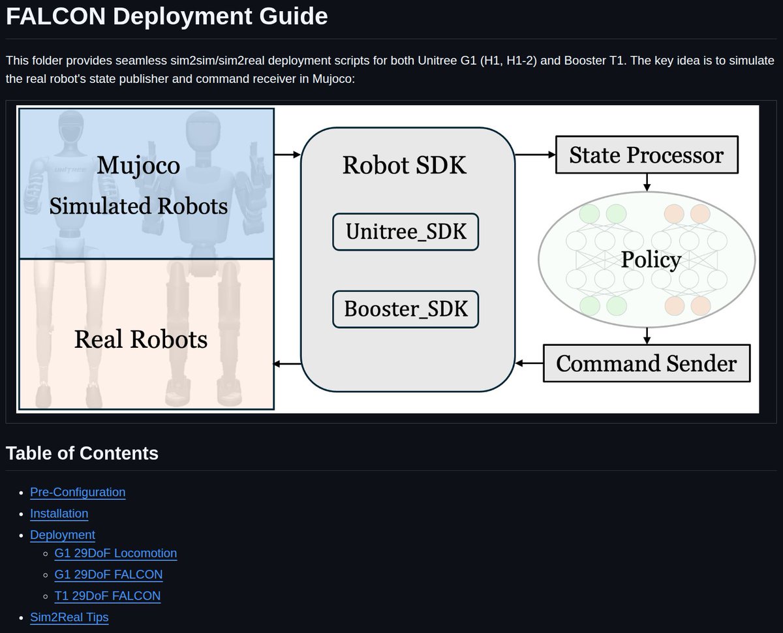
Task: Click the State Processor box in diagram
Action: [x=647, y=155]
